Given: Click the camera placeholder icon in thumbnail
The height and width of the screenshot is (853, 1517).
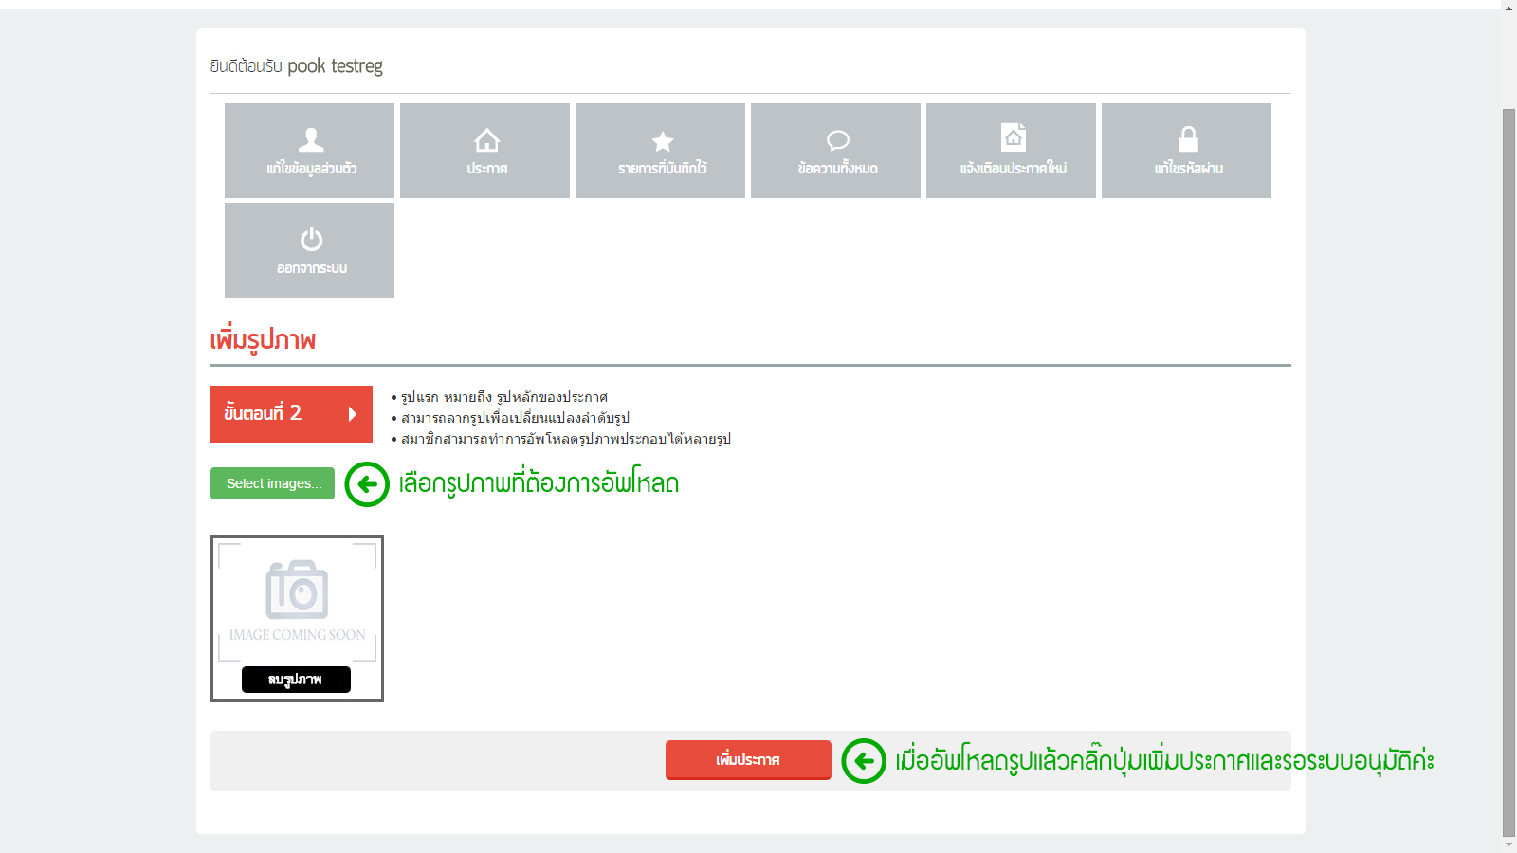Looking at the screenshot, I should pos(297,590).
